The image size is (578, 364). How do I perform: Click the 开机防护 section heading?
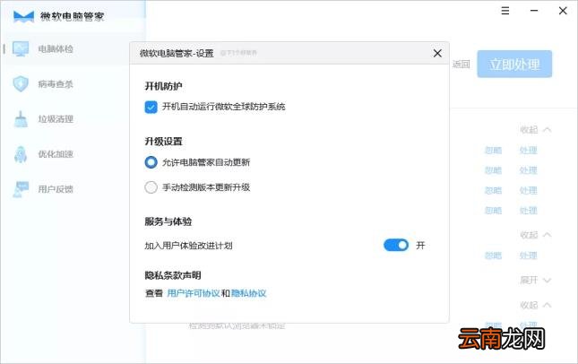tap(163, 86)
